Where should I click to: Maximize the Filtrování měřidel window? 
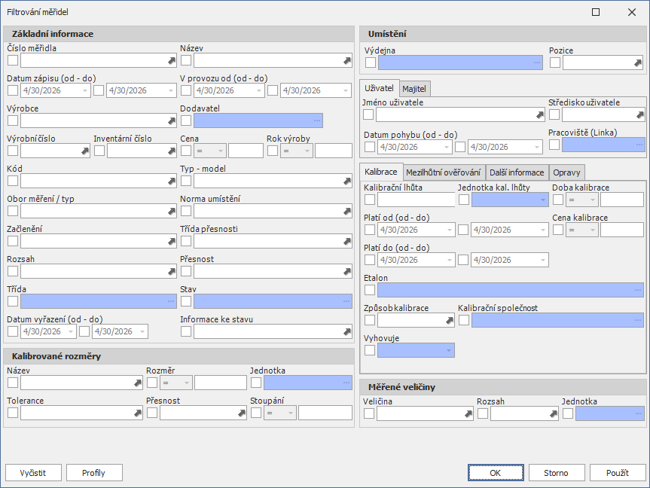pyautogui.click(x=596, y=12)
